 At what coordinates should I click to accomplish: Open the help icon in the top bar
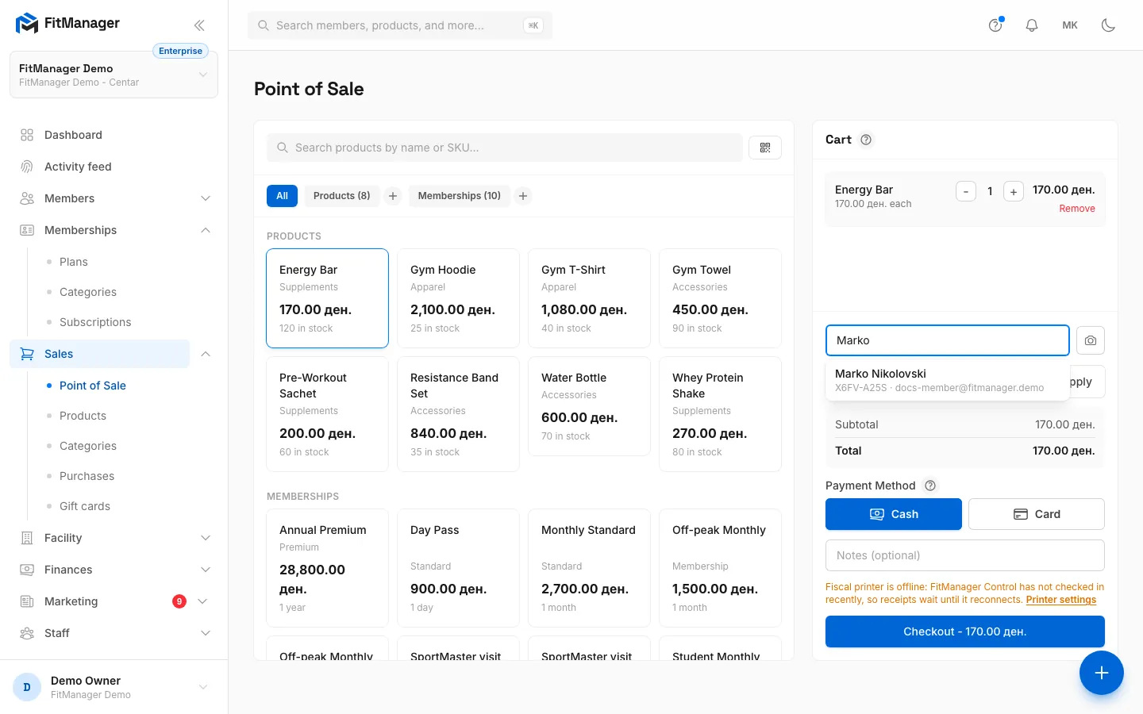pyautogui.click(x=995, y=25)
